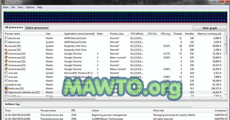230x120 pixels.
Task: Sort by Rules column header
Action: (x=102, y=34)
